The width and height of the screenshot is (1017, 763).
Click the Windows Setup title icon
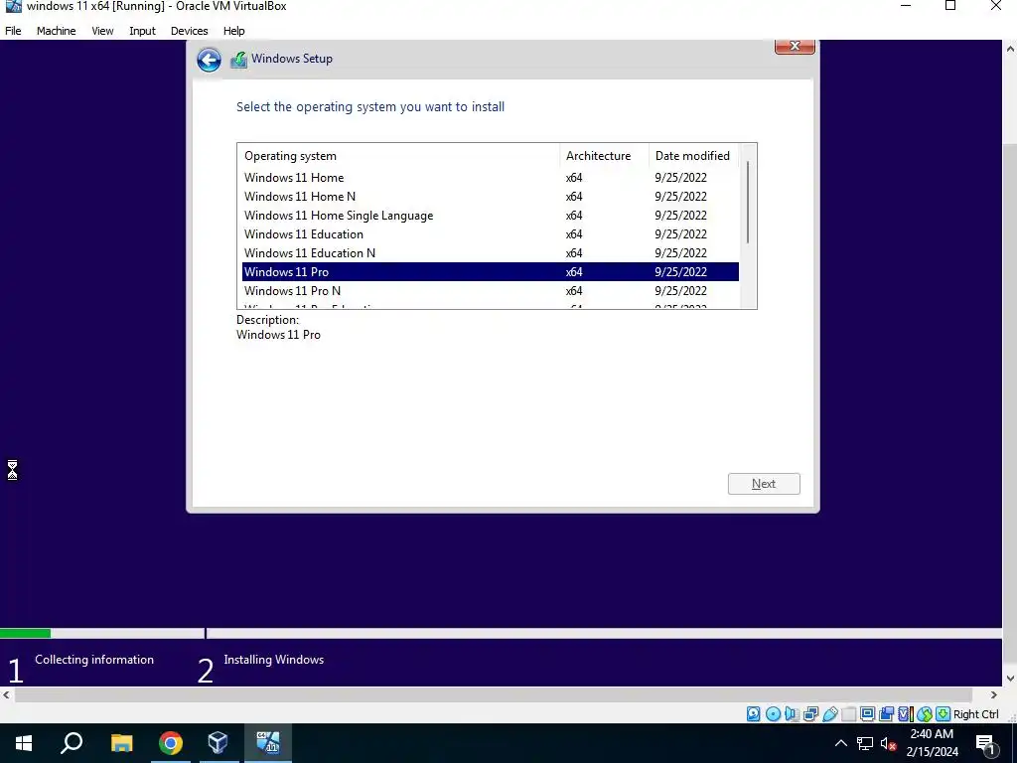[x=238, y=60]
